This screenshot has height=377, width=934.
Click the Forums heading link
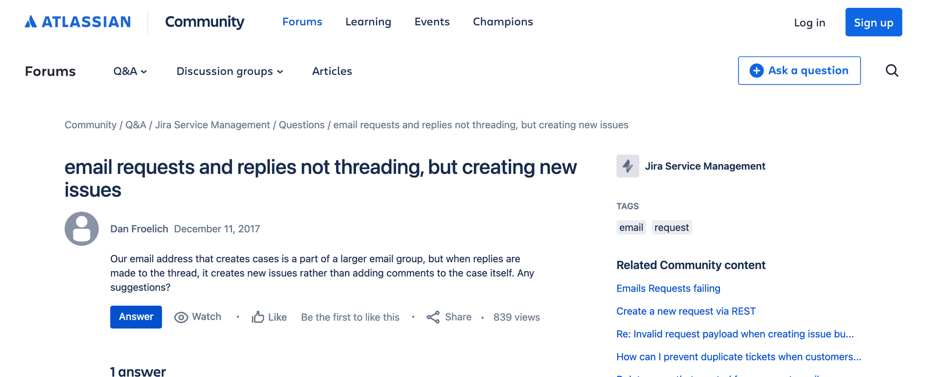click(50, 71)
